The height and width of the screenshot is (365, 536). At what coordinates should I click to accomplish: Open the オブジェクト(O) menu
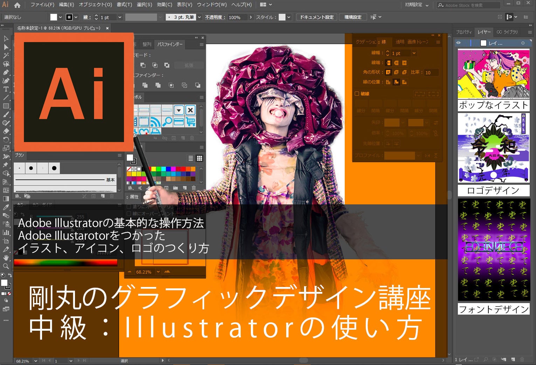click(x=95, y=5)
